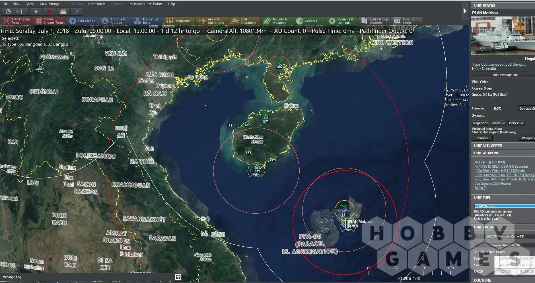The height and width of the screenshot is (283, 535).
Task: Open Mounts & Weapons
Action: [x=277, y=21]
